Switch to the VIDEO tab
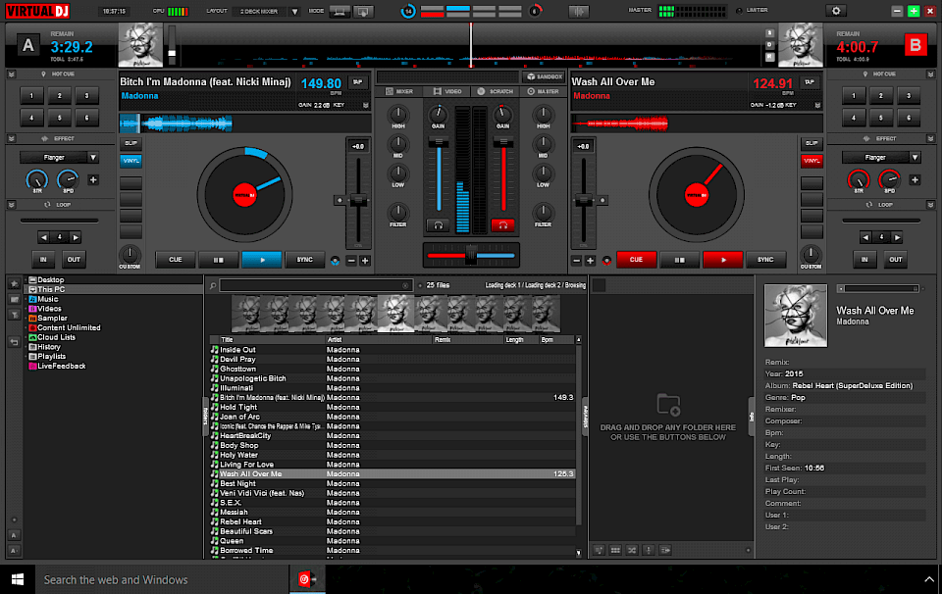 point(447,92)
